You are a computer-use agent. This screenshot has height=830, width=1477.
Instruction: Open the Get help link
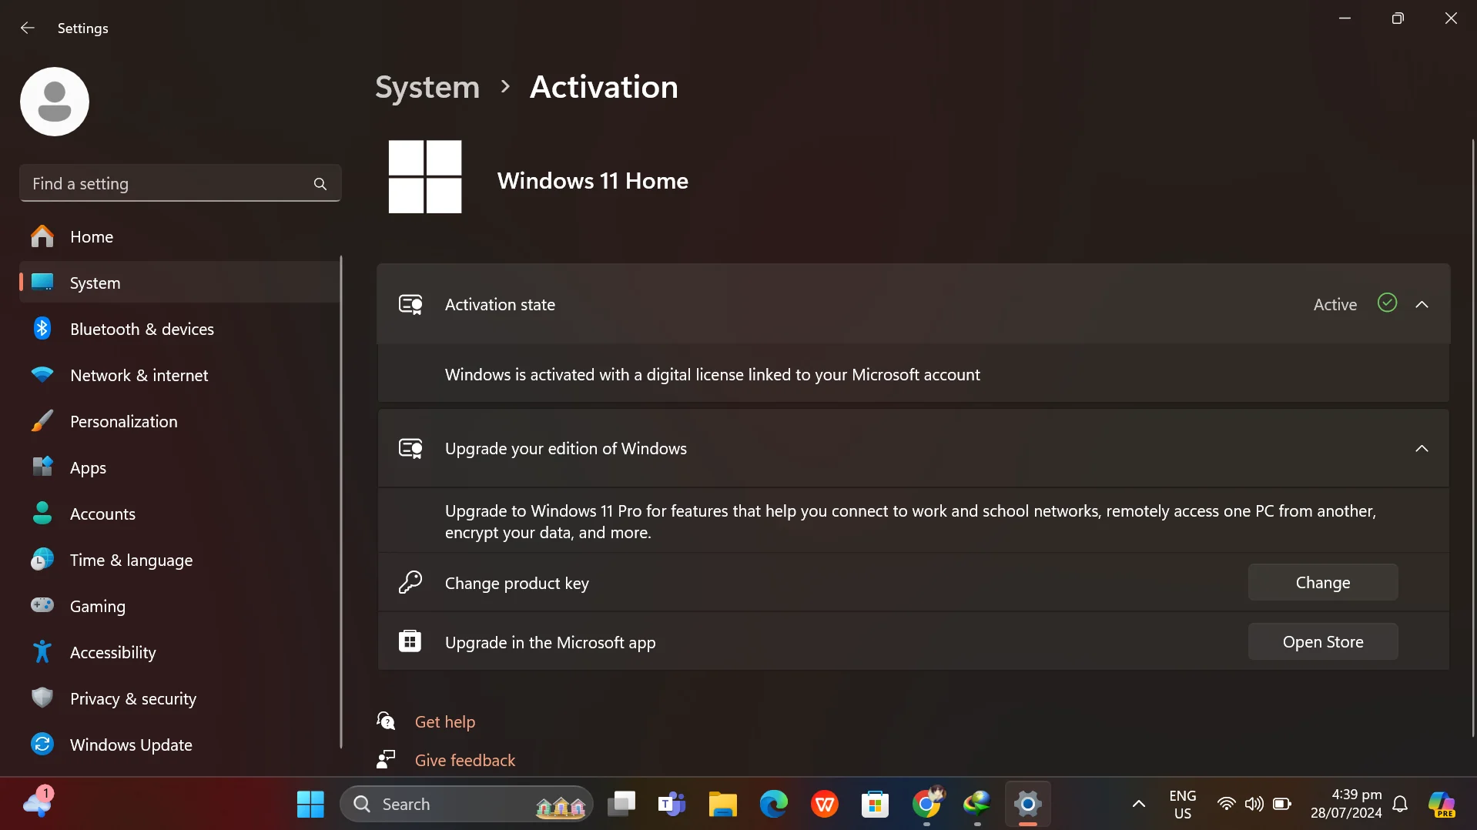coord(445,721)
